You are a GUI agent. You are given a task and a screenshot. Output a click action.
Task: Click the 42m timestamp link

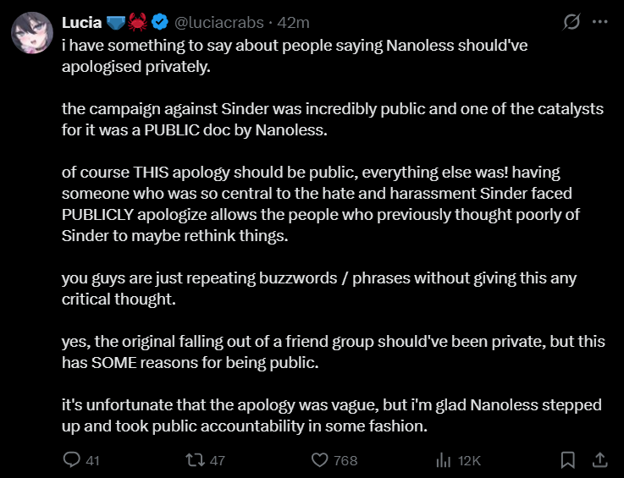293,23
